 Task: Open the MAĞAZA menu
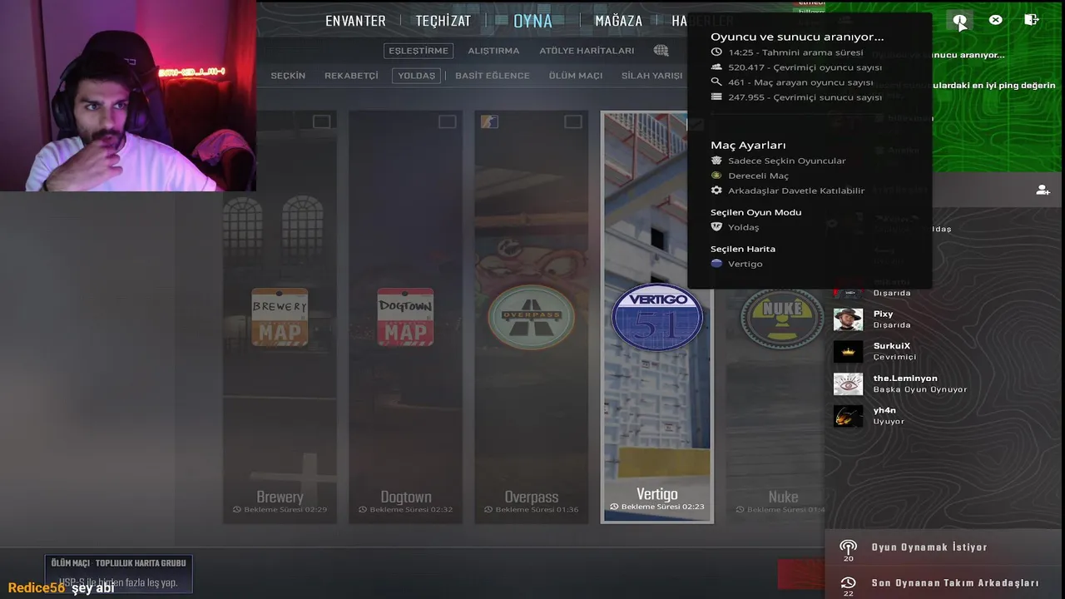[x=618, y=21]
